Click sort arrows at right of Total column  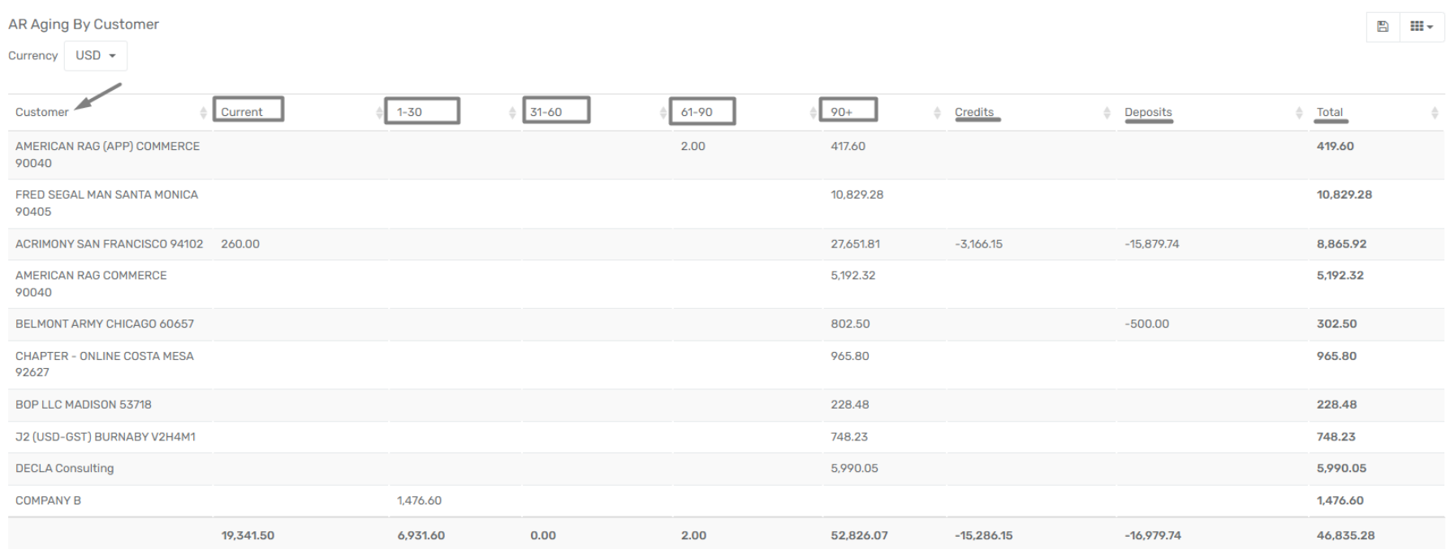(1435, 114)
